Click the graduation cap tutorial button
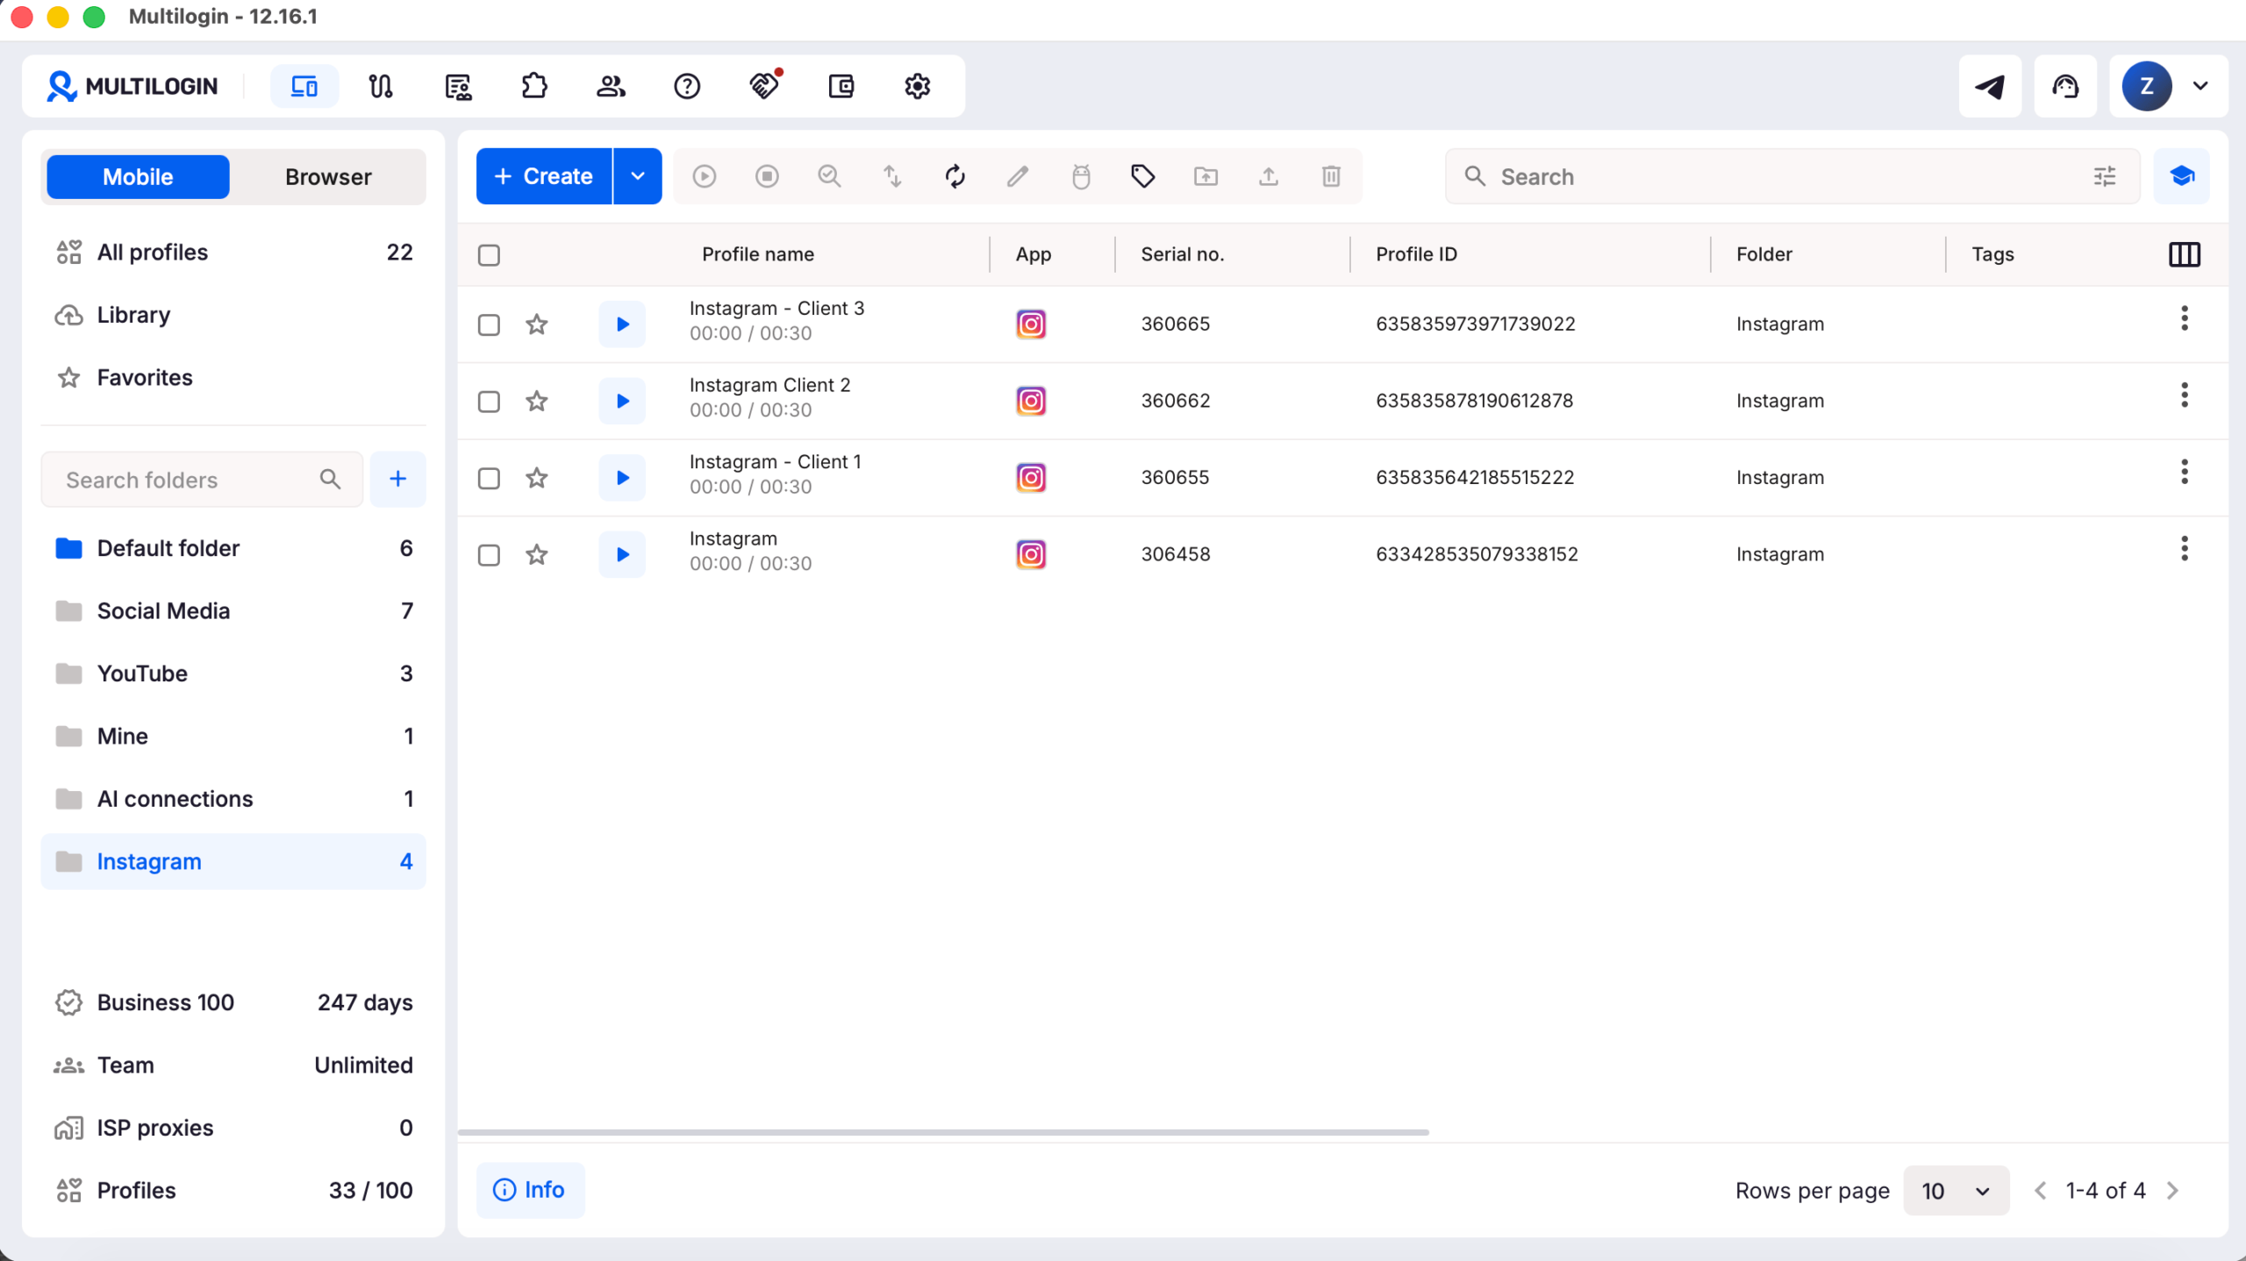2246x1261 pixels. click(2181, 176)
